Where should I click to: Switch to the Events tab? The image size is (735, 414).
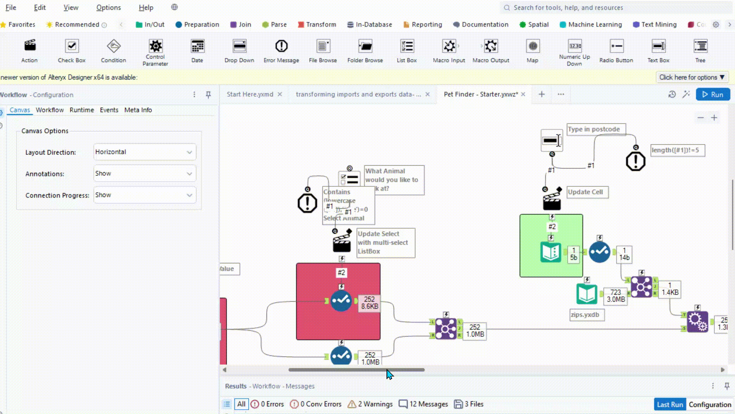click(109, 110)
